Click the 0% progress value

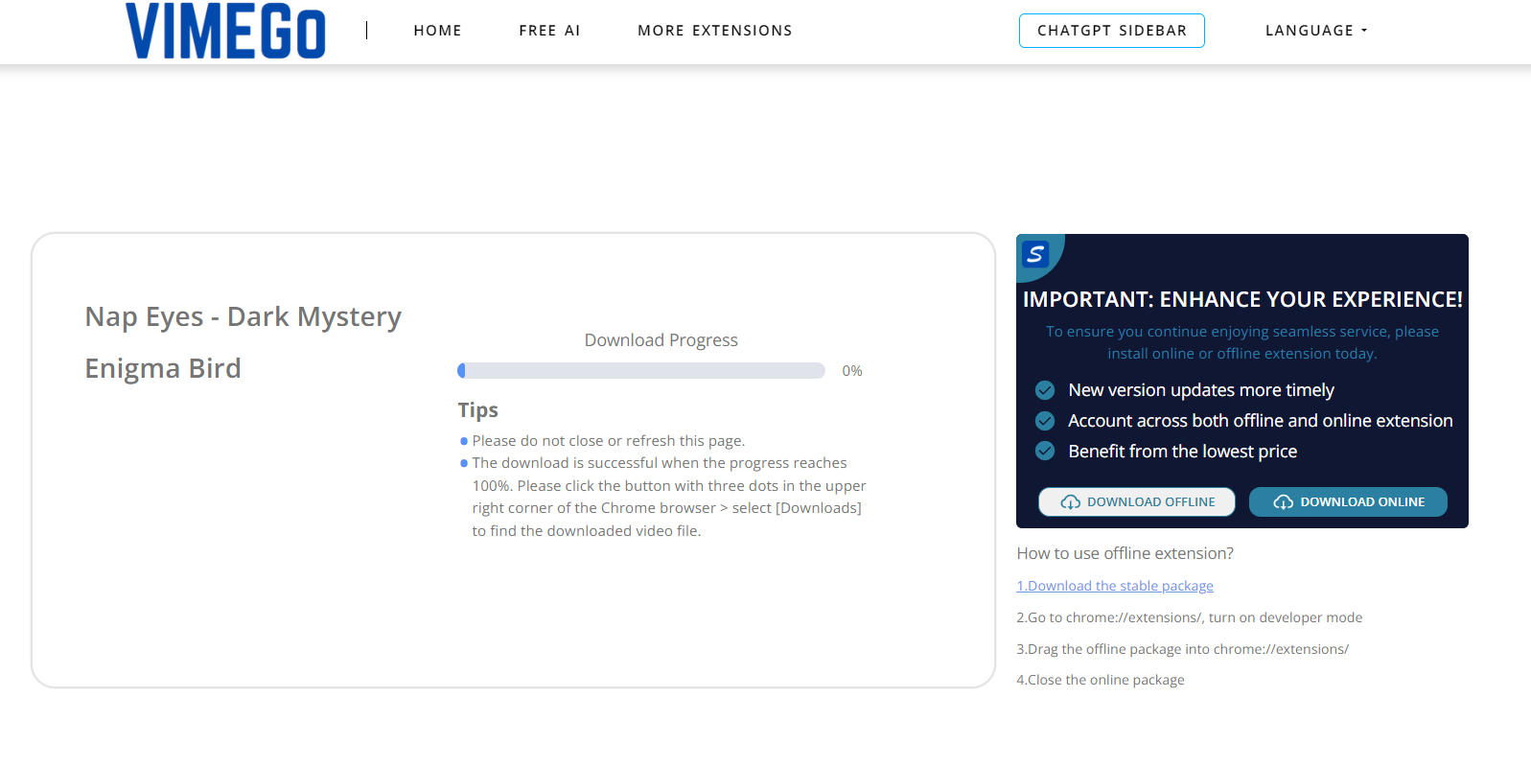click(x=852, y=371)
